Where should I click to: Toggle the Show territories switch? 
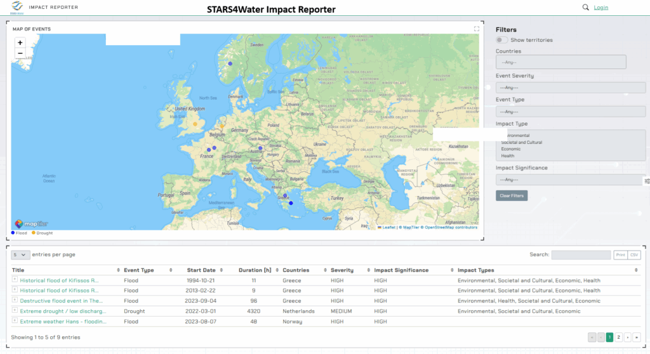pos(502,40)
